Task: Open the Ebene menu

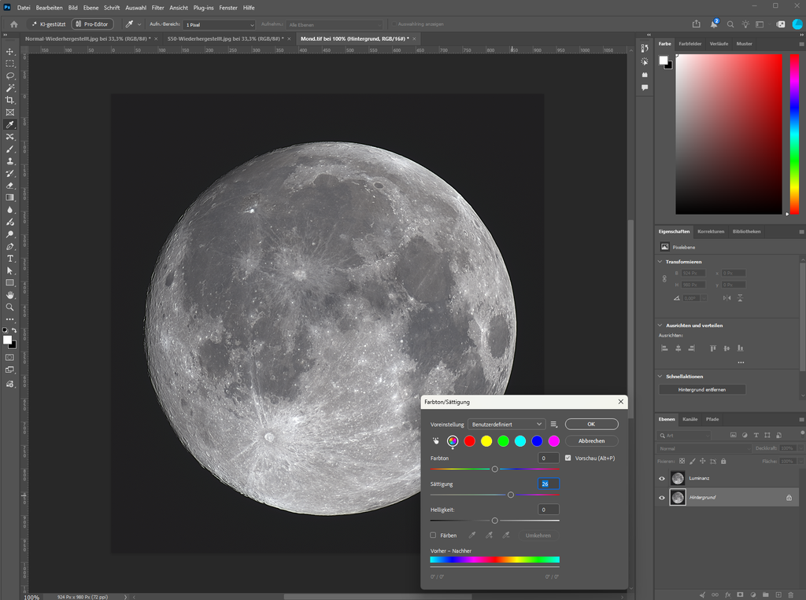Action: (x=91, y=8)
